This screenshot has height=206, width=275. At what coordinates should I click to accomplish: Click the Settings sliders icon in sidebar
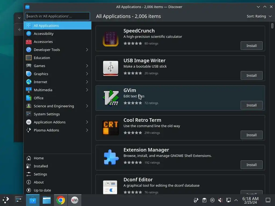(28, 174)
